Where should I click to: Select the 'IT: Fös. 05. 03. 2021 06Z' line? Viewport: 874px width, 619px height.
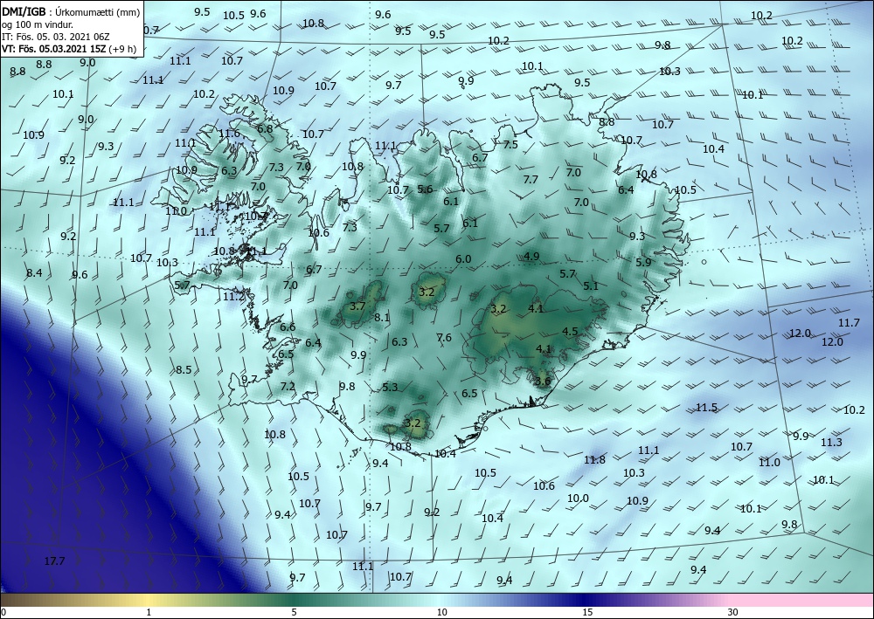[56, 37]
